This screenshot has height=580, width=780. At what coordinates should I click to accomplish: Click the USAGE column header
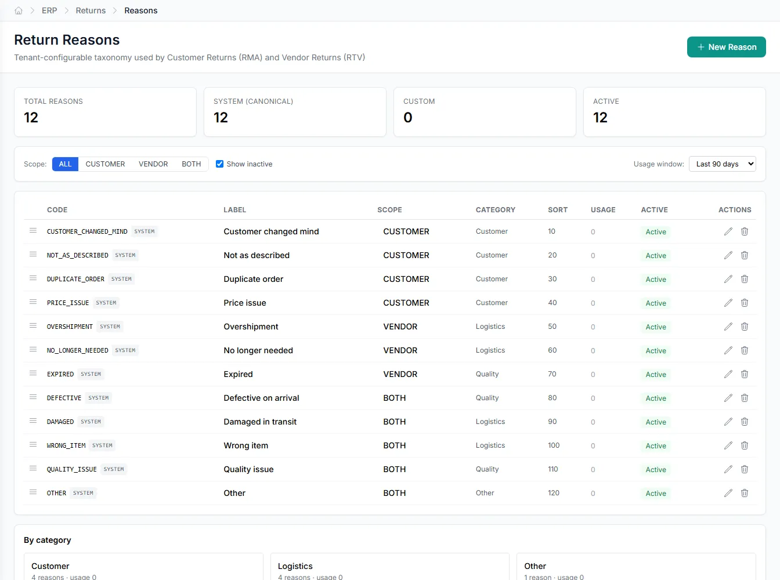coord(603,210)
